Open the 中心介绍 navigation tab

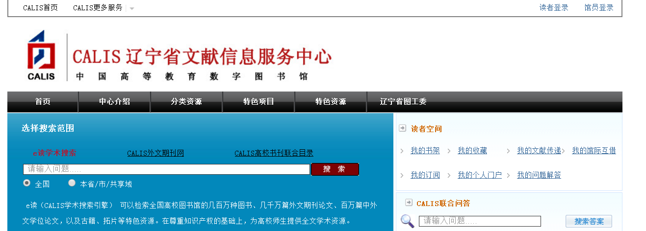(x=115, y=102)
